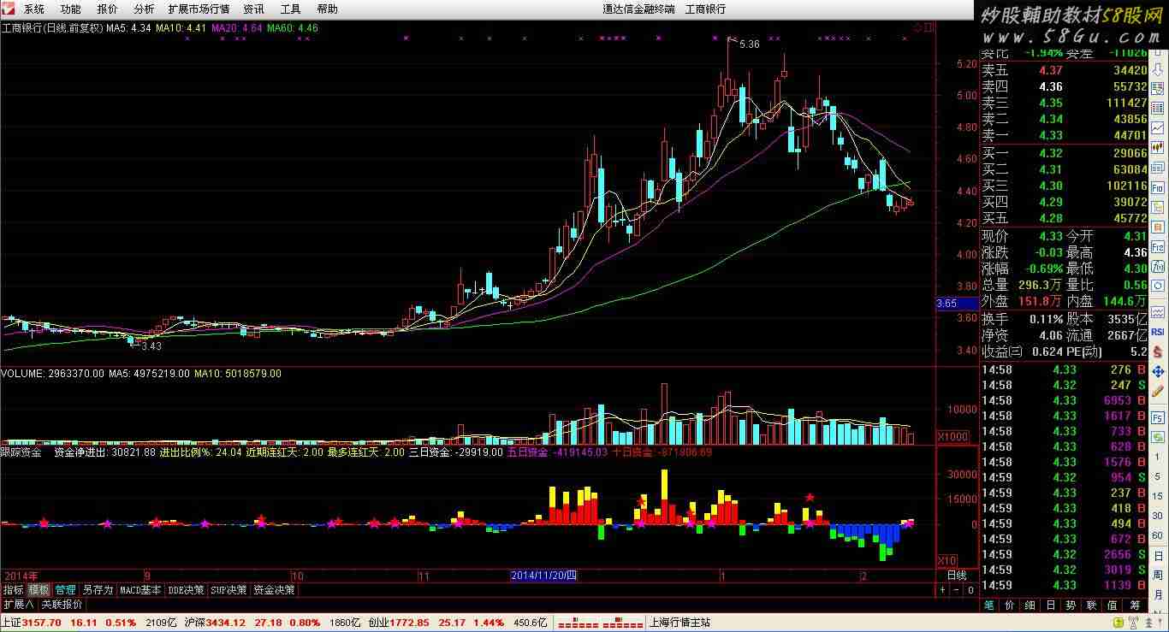This screenshot has width=1169, height=632.
Task: Click the MA60: 4.46 indicator label
Action: click(x=293, y=28)
